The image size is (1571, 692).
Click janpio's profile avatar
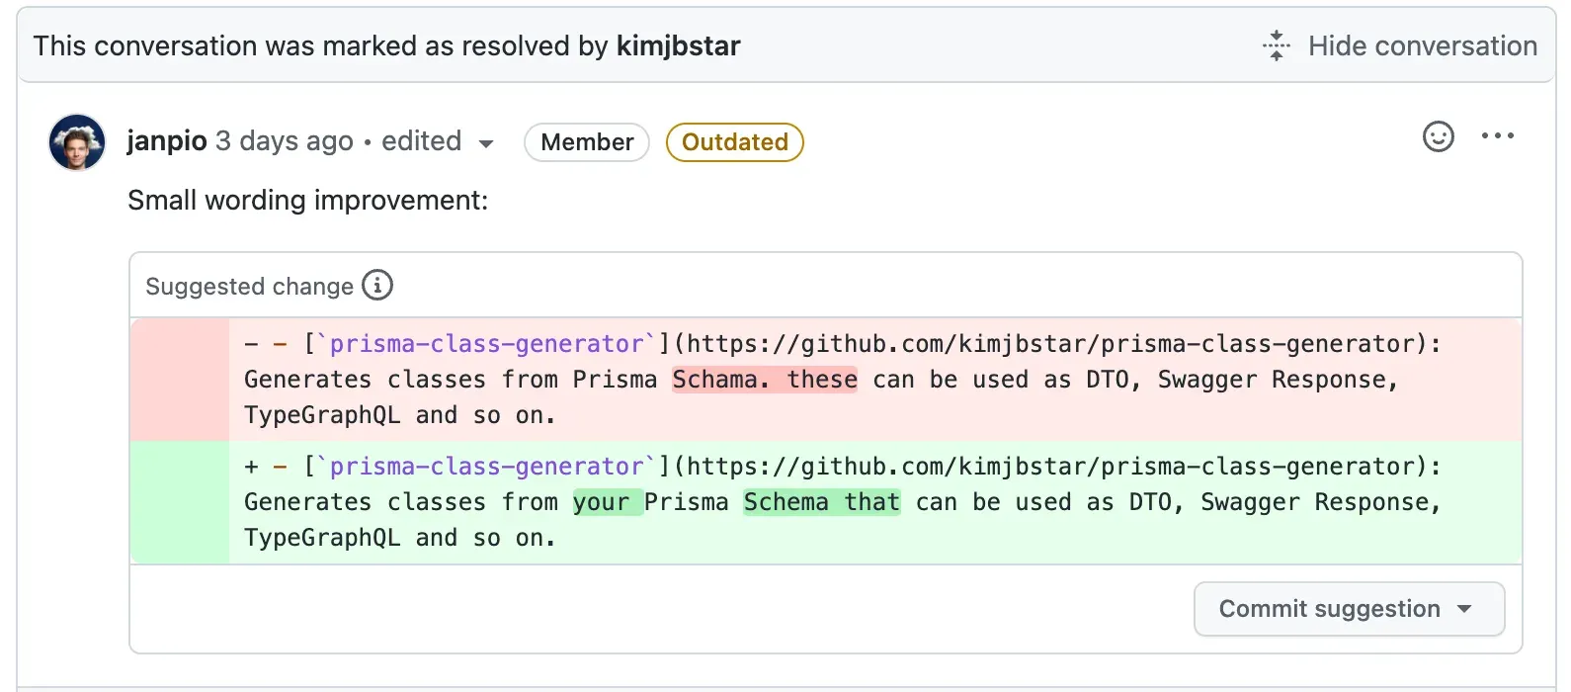click(77, 142)
